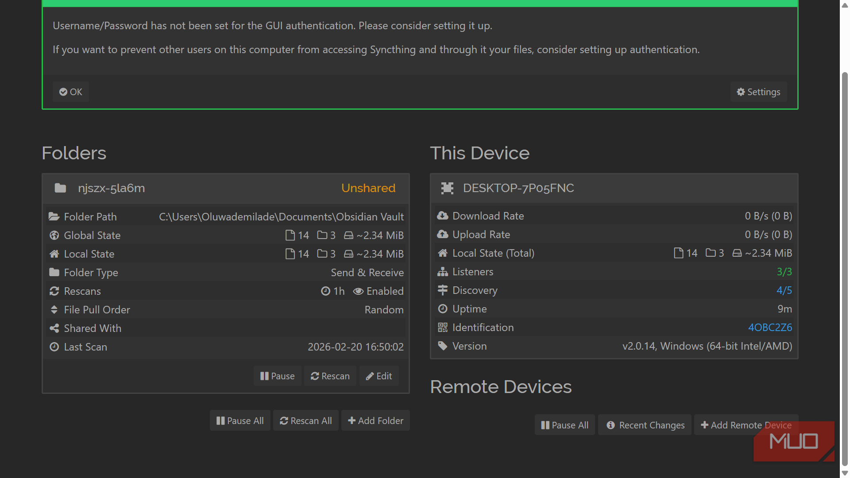
Task: Click the sitemap icon next to Listeners
Action: (443, 271)
